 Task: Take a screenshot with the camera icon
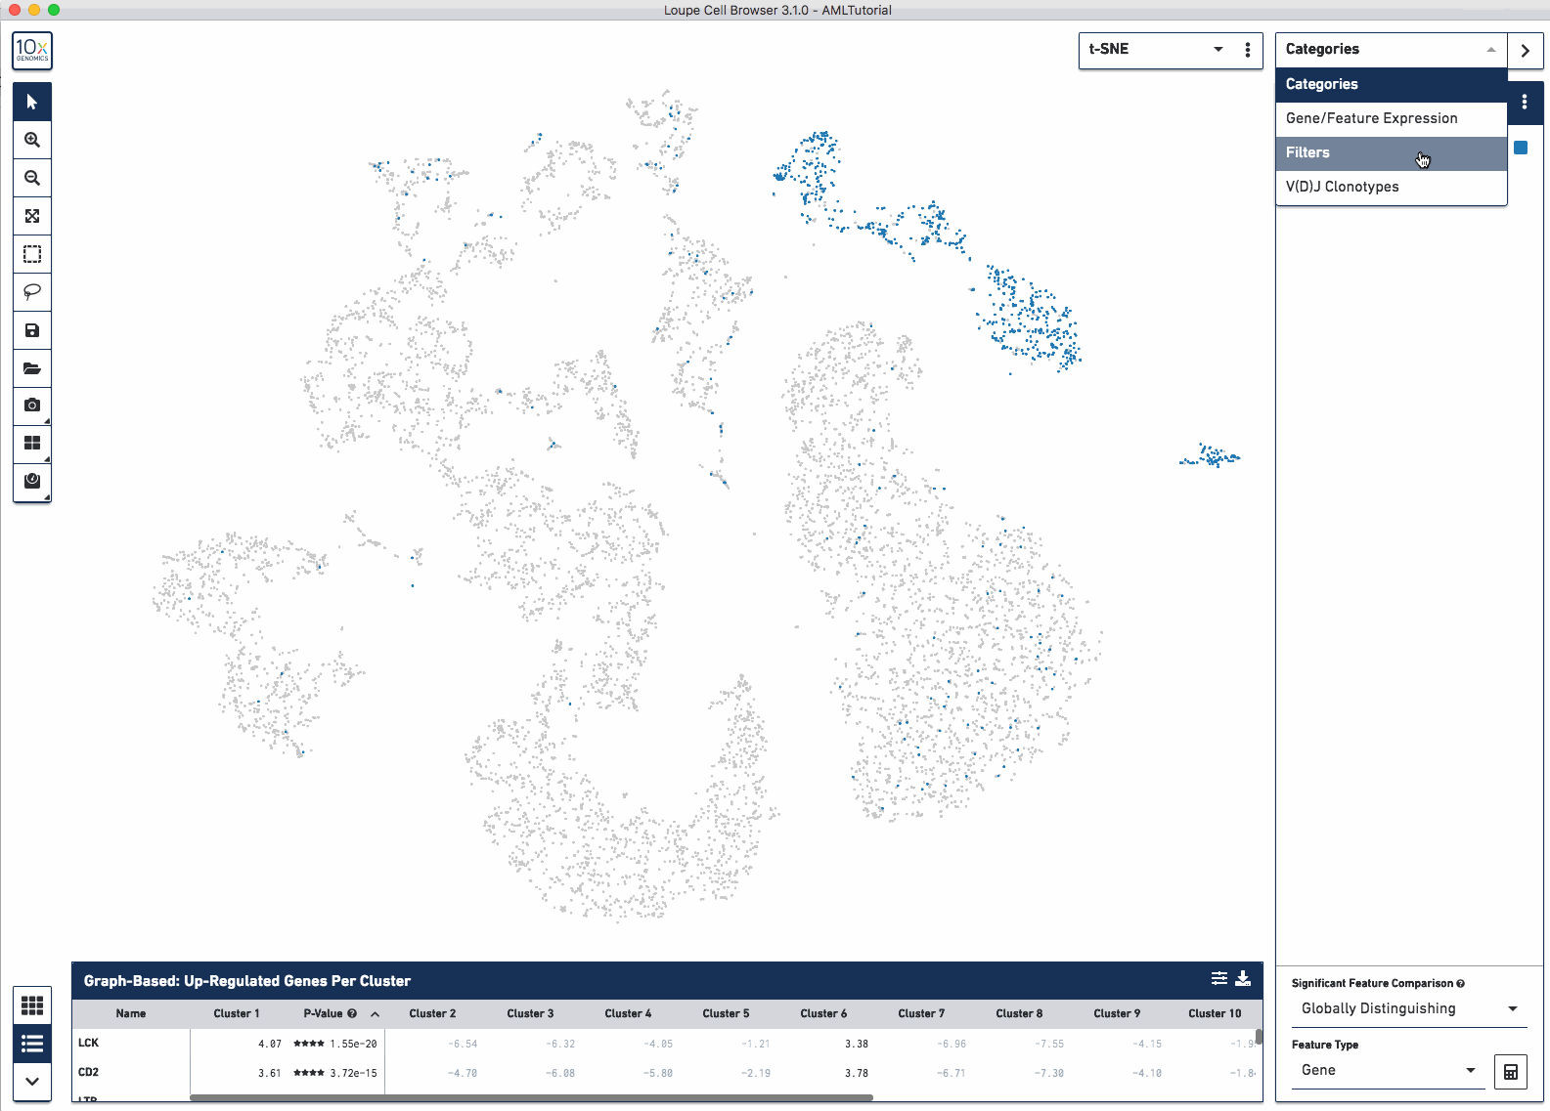click(x=32, y=406)
